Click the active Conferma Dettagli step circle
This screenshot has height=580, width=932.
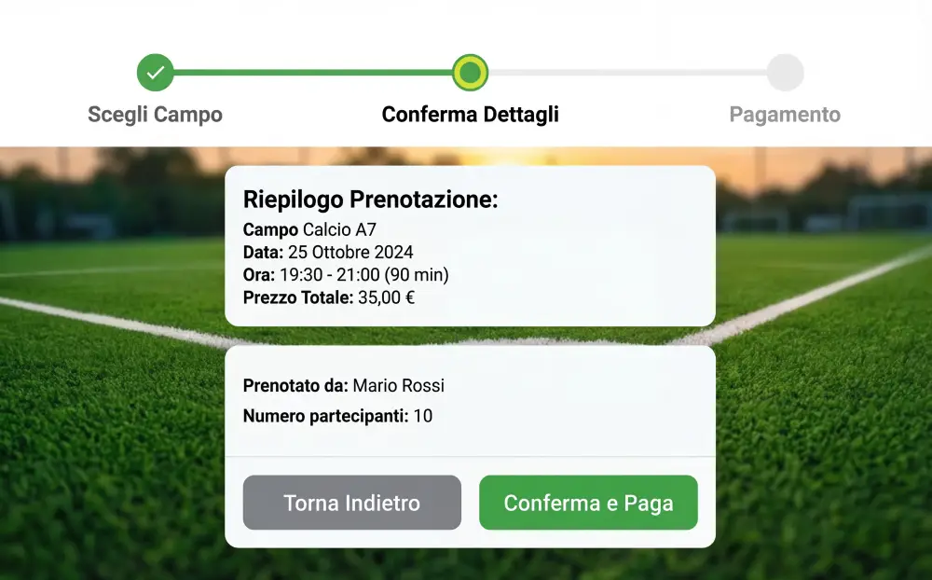(x=471, y=73)
